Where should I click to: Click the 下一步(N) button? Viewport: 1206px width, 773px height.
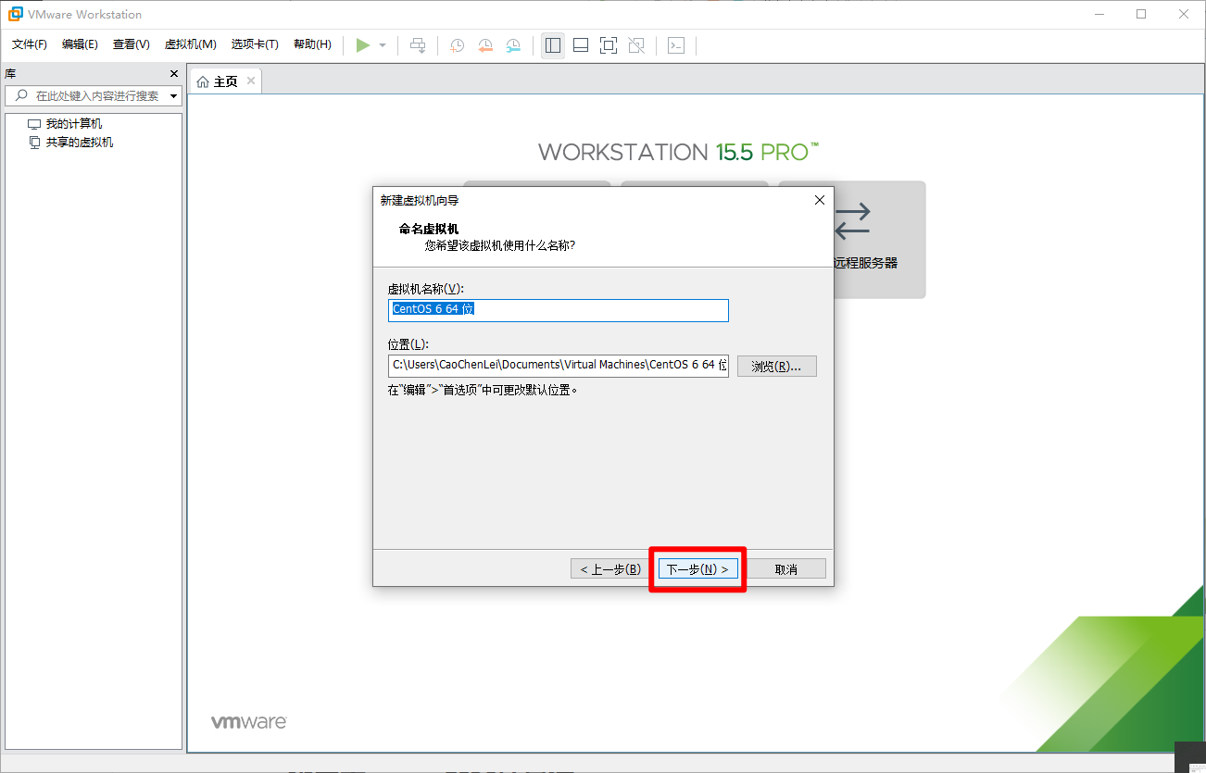pyautogui.click(x=697, y=568)
